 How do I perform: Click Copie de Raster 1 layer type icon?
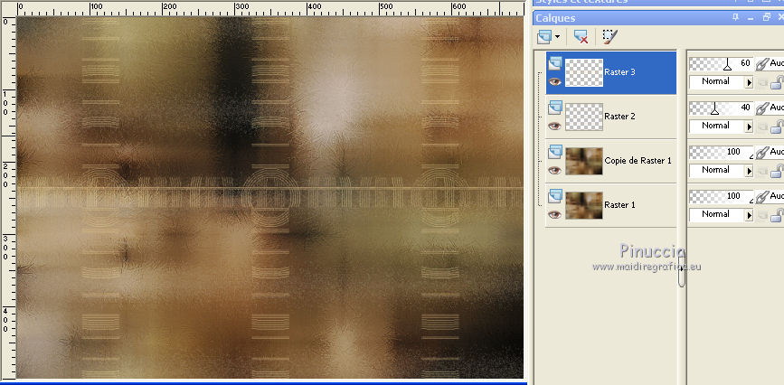pyautogui.click(x=555, y=152)
